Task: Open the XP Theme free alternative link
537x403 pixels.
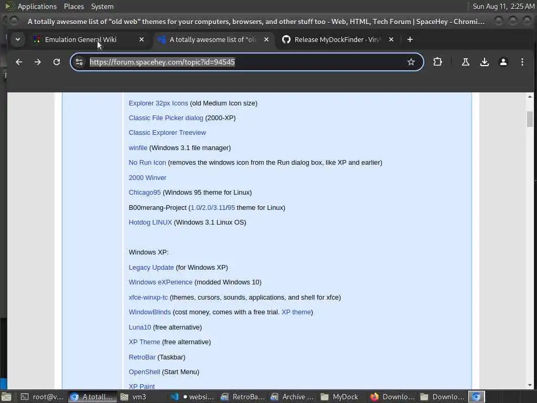Action: tap(144, 342)
